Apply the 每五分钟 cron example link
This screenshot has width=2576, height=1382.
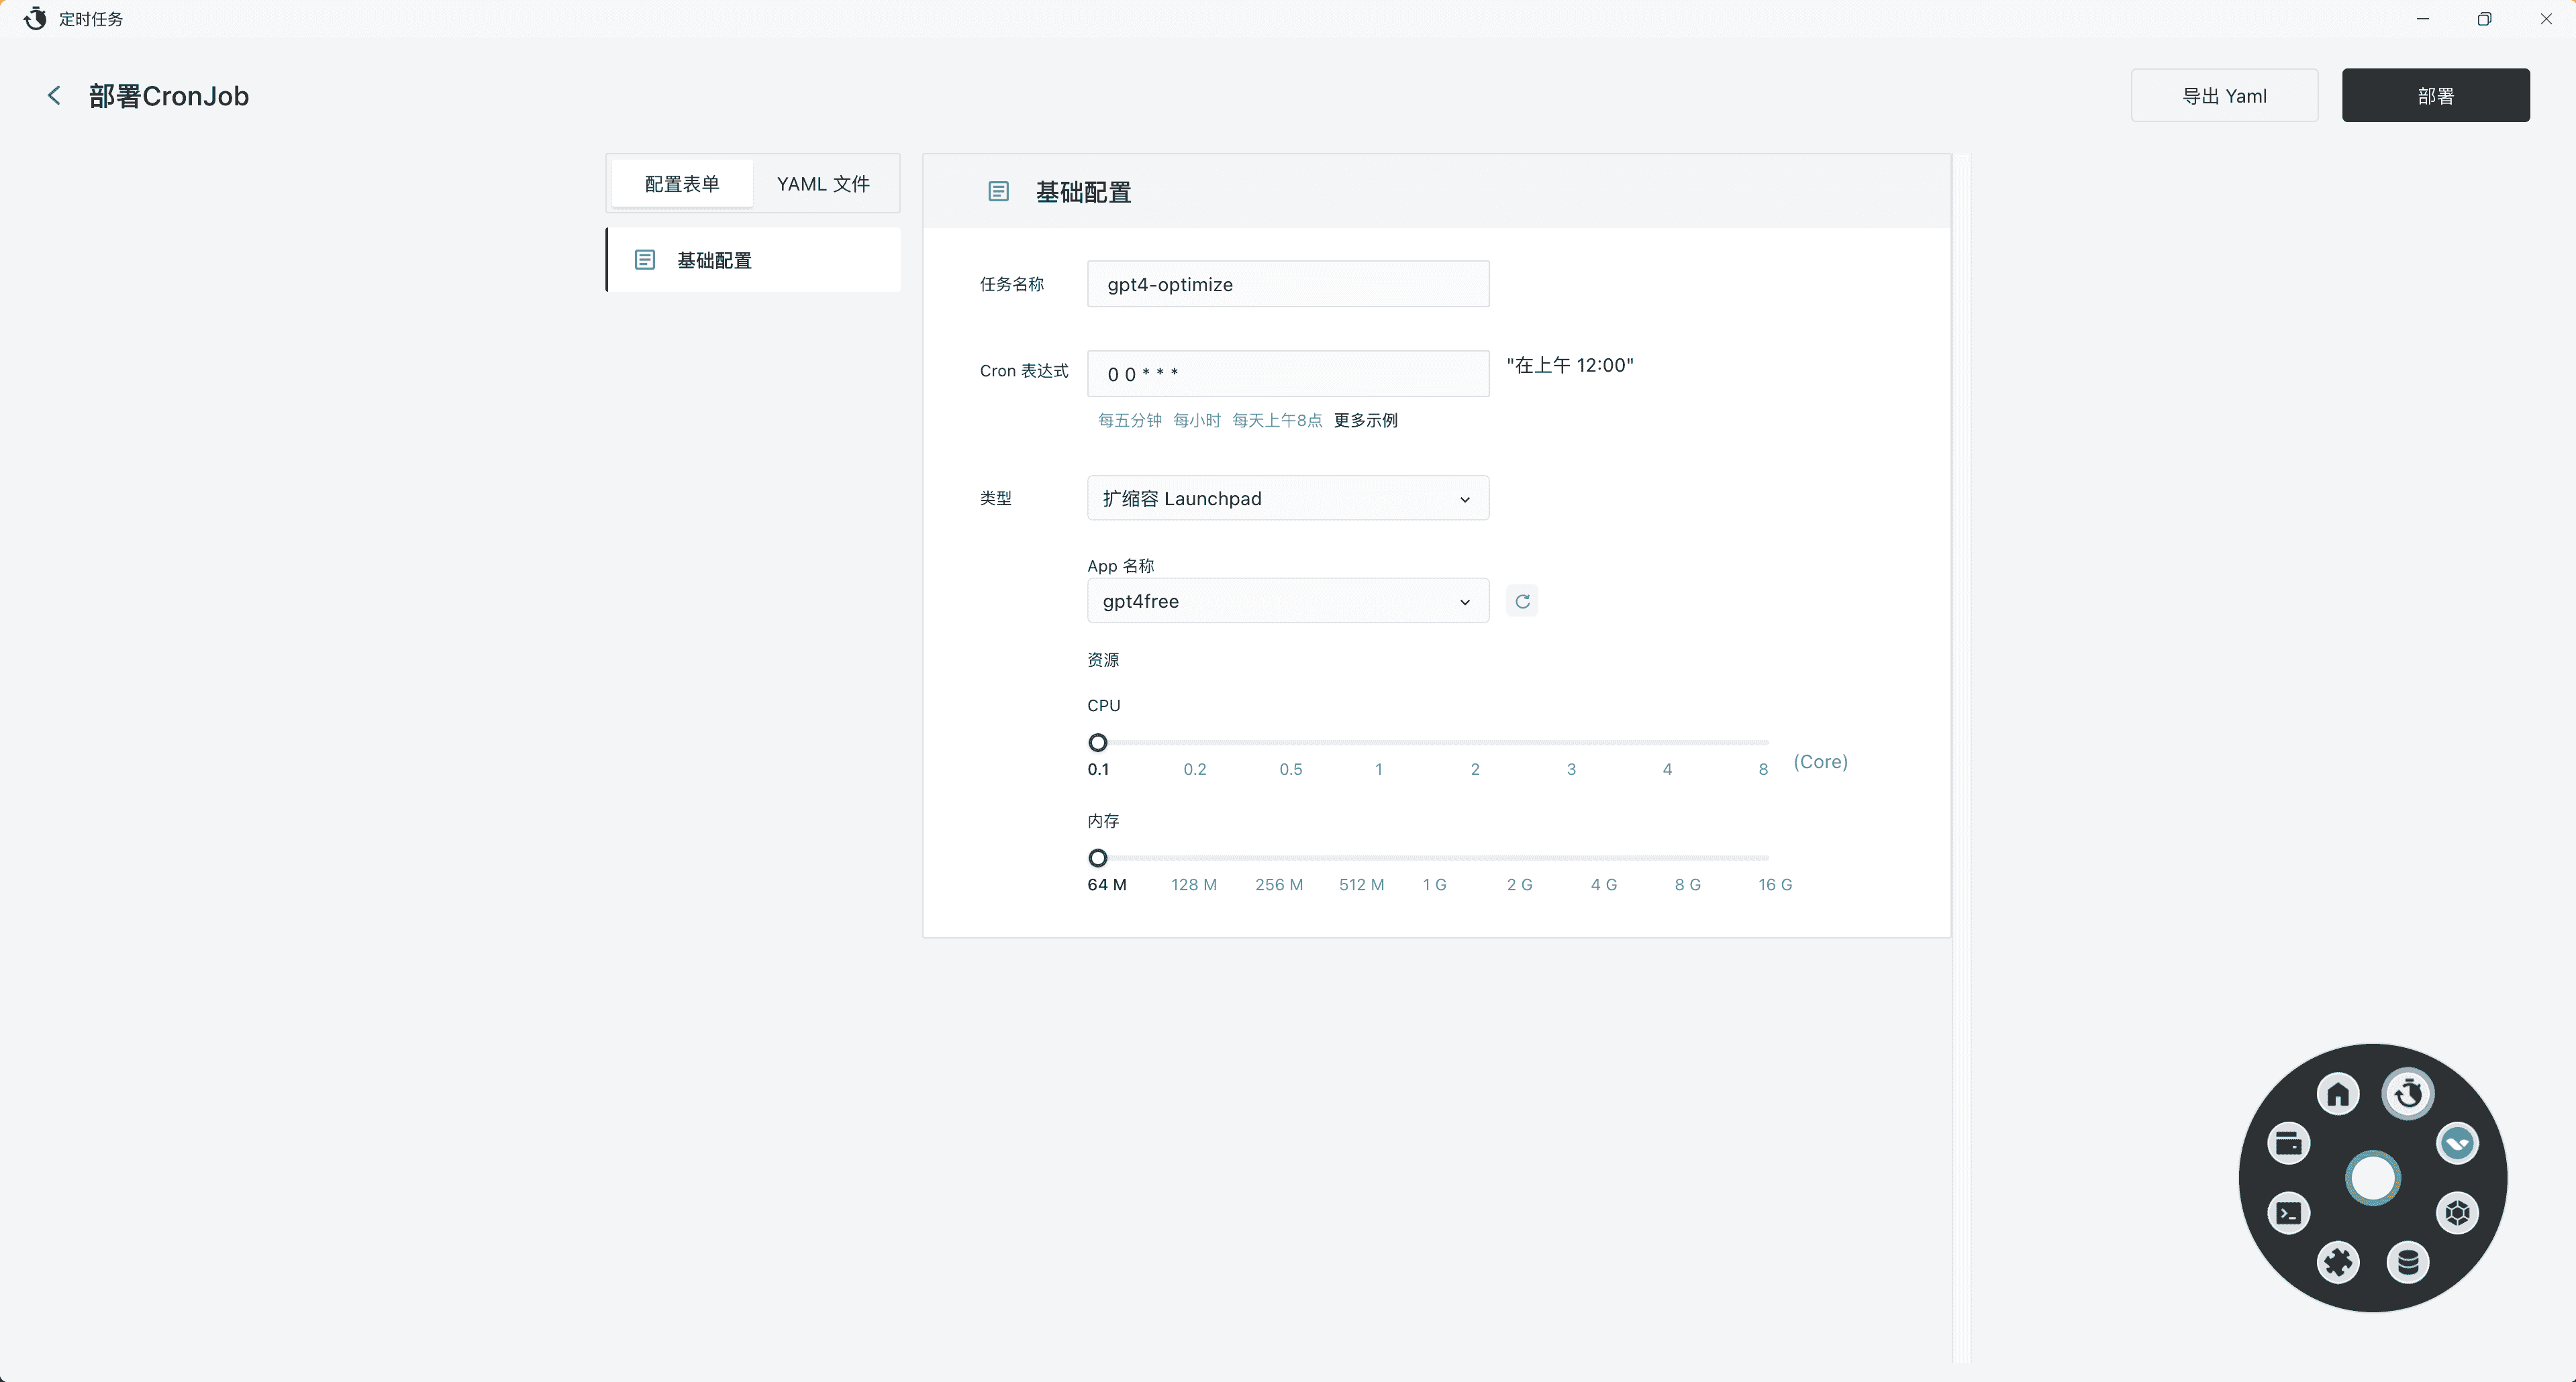1129,420
